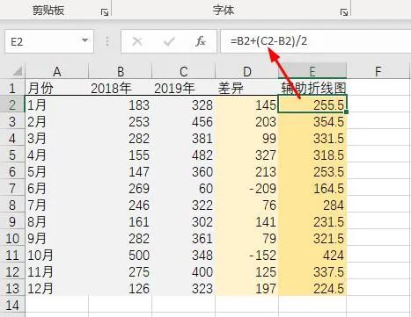Select cell with value 255.5
Viewport: 411px width, 317px height.
pyautogui.click(x=312, y=104)
